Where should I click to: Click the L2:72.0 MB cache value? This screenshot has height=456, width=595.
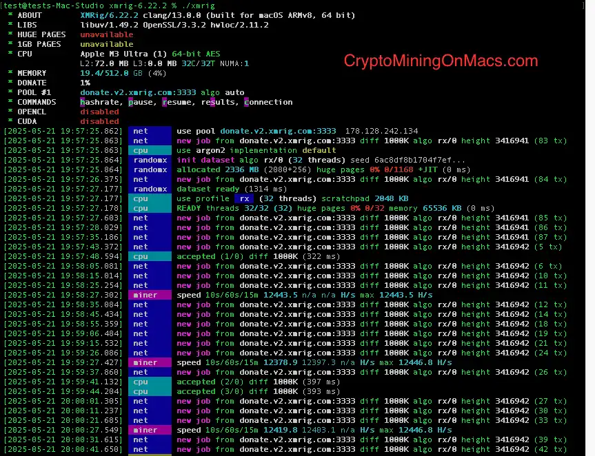[x=104, y=63]
